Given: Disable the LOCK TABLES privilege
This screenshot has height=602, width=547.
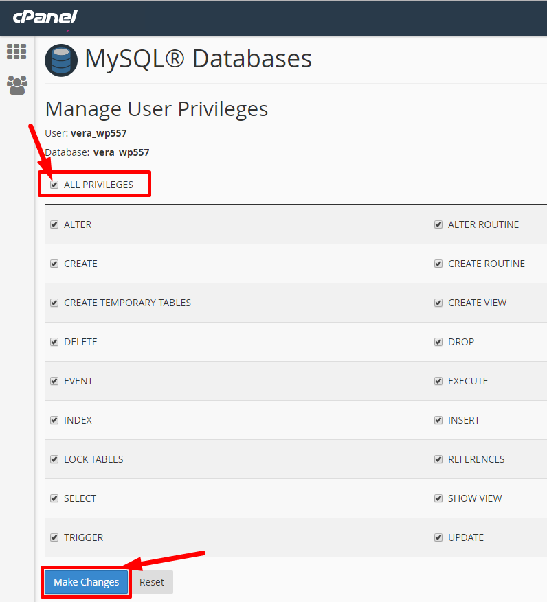Looking at the screenshot, I should pos(54,459).
